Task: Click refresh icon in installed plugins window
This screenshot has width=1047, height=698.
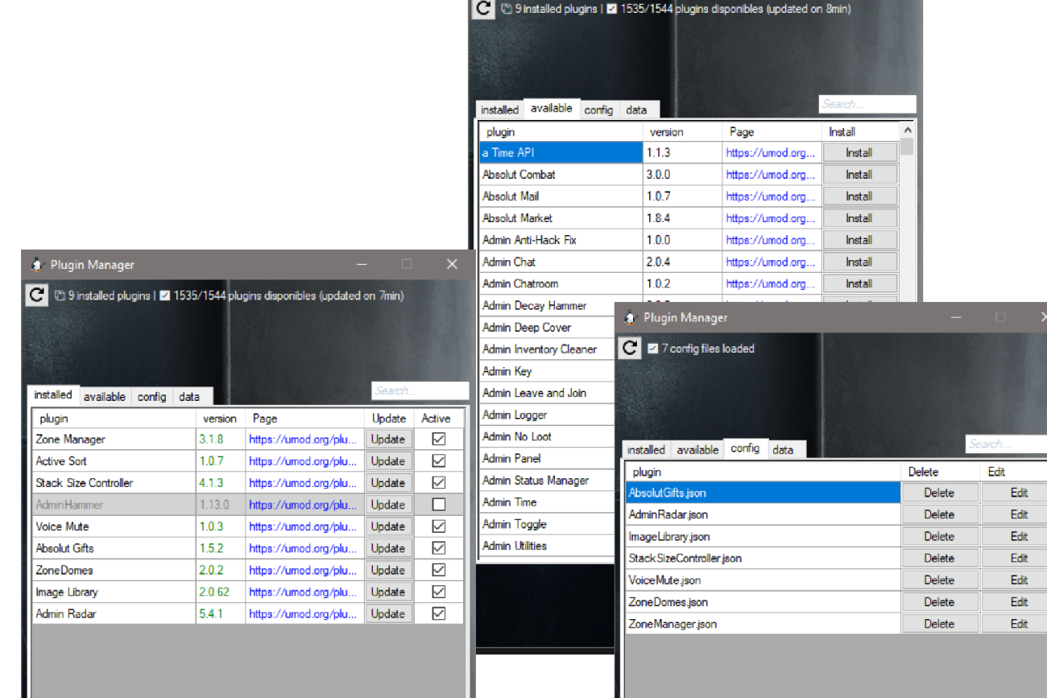Action: click(36, 295)
